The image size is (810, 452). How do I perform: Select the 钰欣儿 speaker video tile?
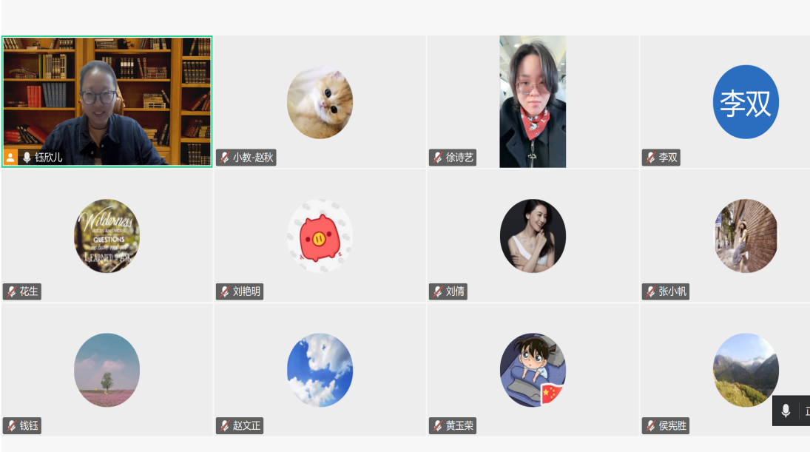(107, 101)
